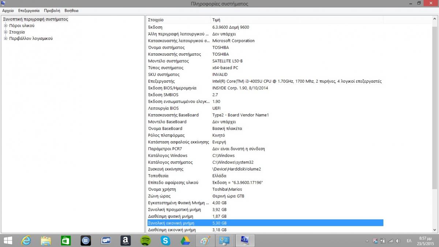Viewport: 439px width, 247px height.
Task: Select Περιβάλλον λογισμικού in the tree
Action: 31,38
